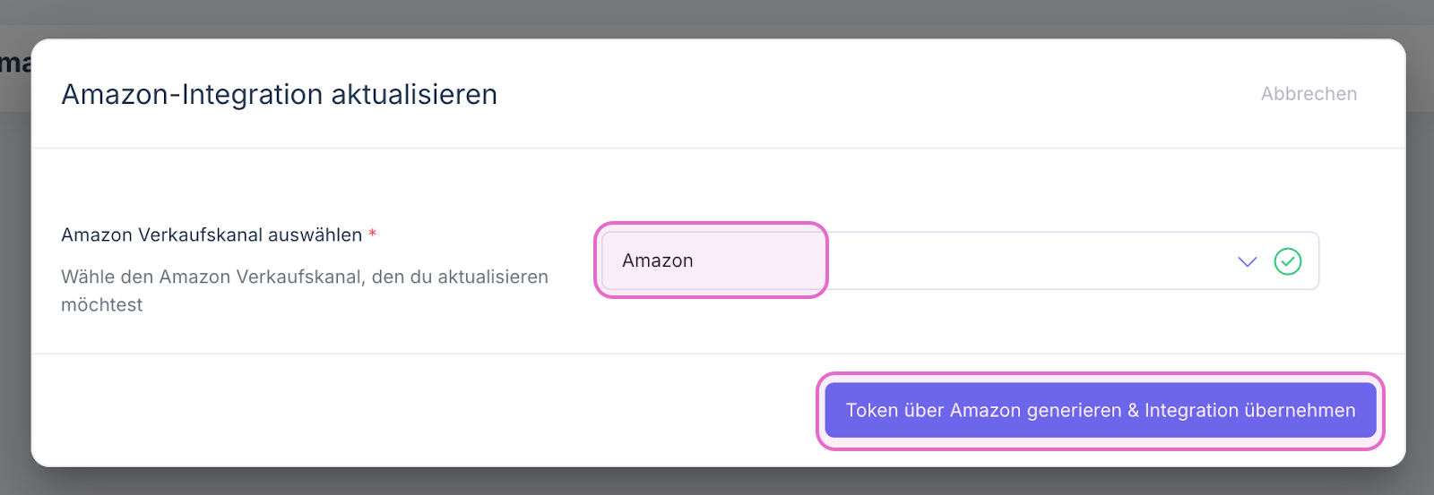Click the red required asterisk
The width and height of the screenshot is (1434, 495).
tap(373, 235)
